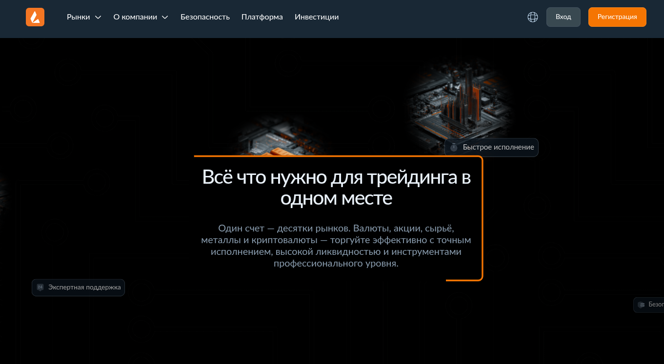Viewport: 664px width, 364px height.
Task: Click the 24 support icon on Экспертная поддержка badge
Action: coord(40,287)
